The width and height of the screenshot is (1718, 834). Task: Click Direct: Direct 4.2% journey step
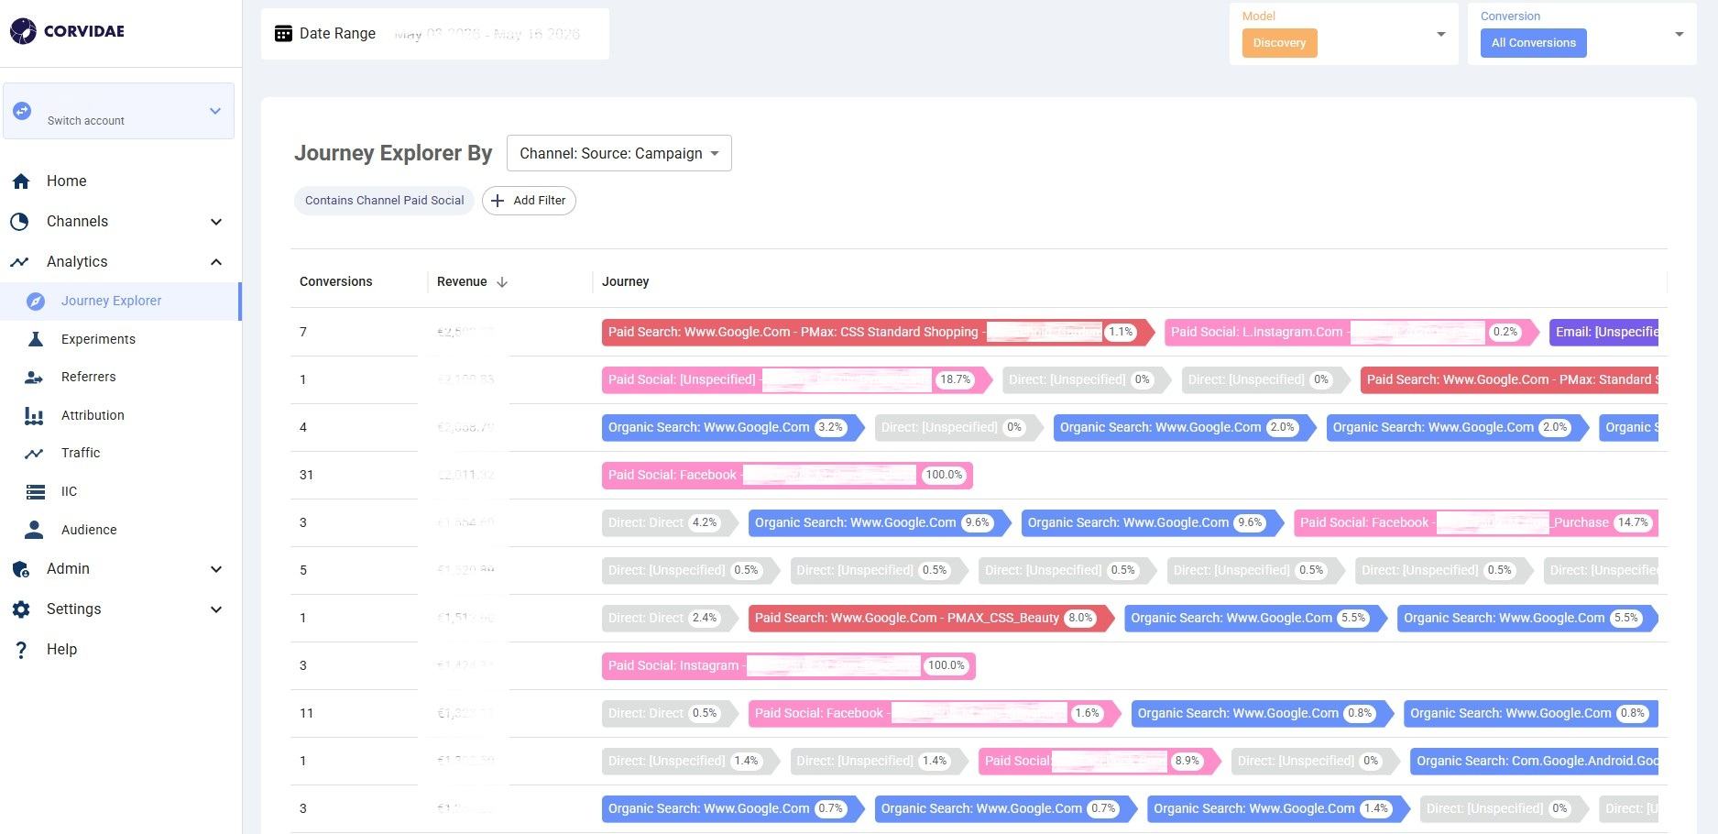(669, 522)
